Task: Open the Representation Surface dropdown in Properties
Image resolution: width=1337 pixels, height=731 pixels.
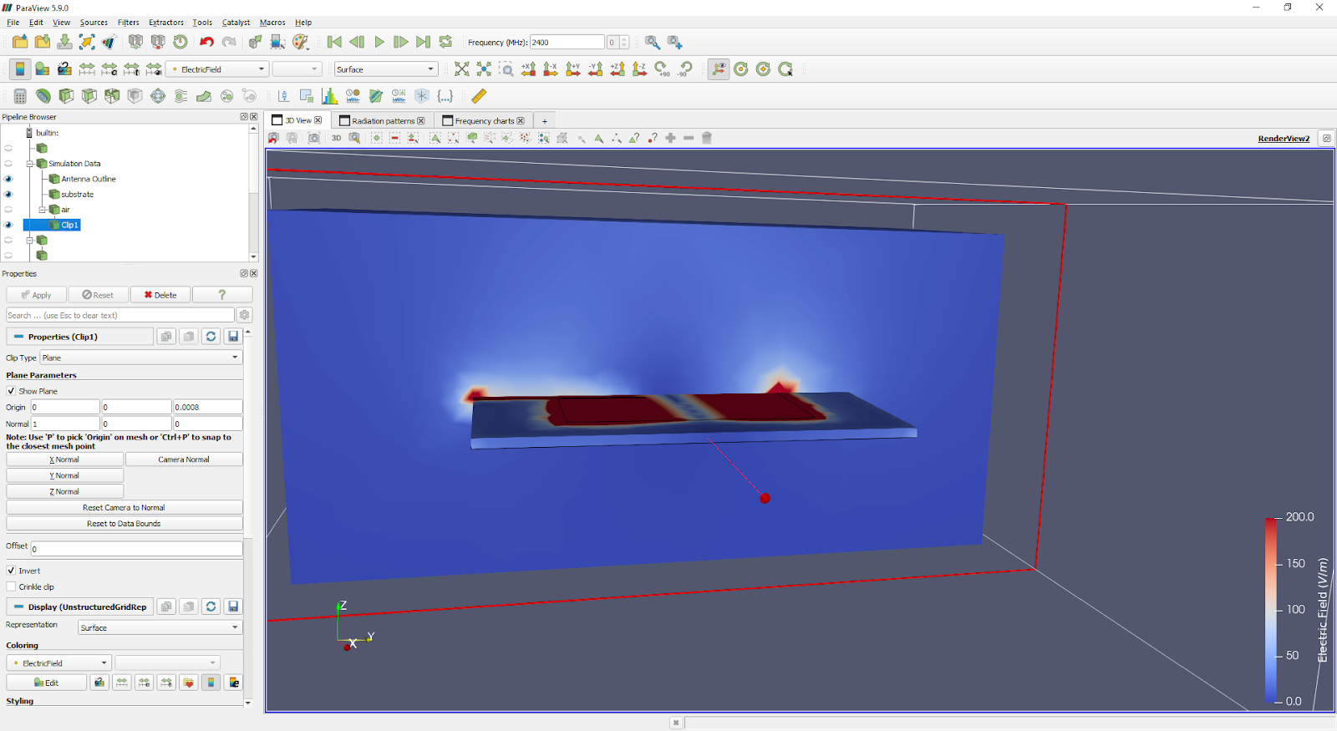Action: coord(160,627)
